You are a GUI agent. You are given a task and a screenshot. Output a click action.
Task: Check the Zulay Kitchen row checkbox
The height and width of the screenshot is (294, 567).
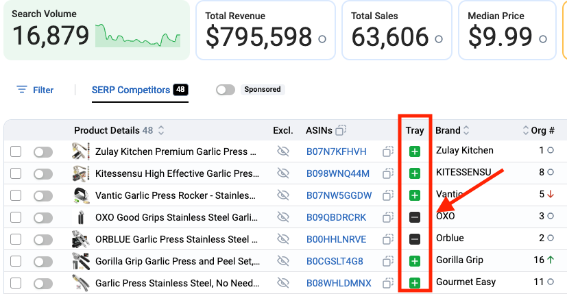point(16,151)
